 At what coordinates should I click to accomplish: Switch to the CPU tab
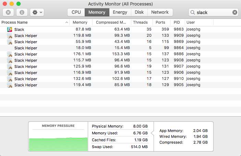76,12
